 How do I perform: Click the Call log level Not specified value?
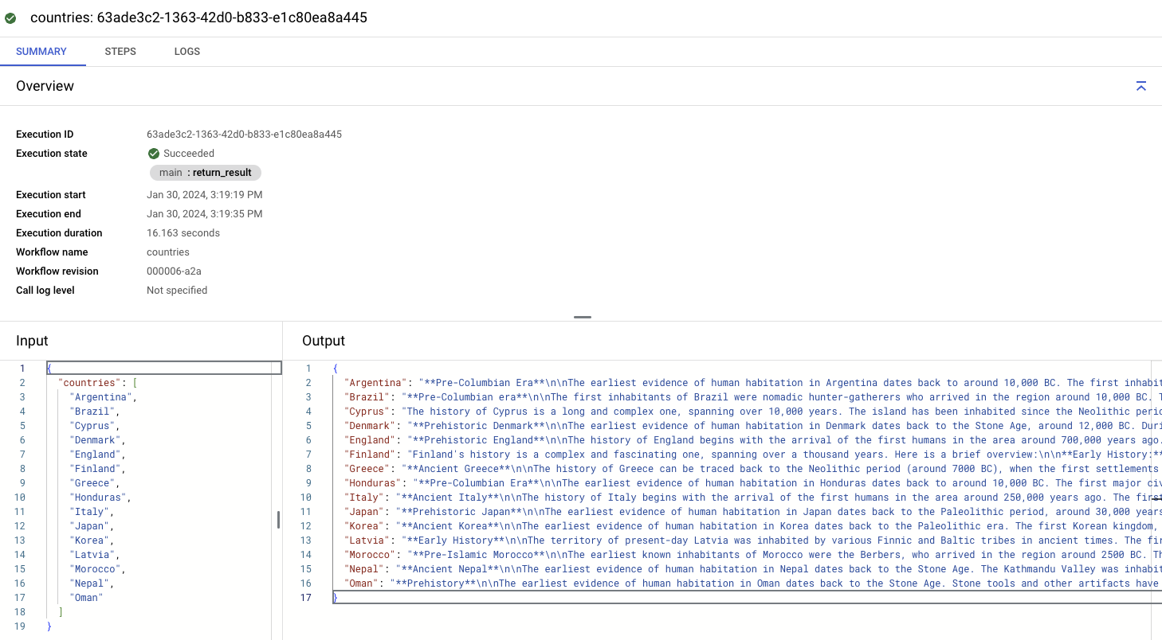(177, 291)
